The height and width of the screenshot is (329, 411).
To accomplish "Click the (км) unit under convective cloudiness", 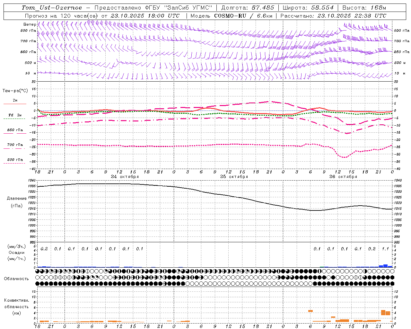I will pos(17,313).
